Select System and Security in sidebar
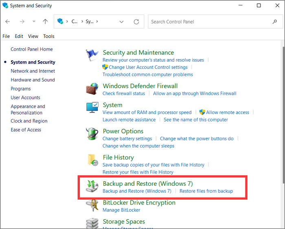The image size is (285, 229). [x=33, y=62]
